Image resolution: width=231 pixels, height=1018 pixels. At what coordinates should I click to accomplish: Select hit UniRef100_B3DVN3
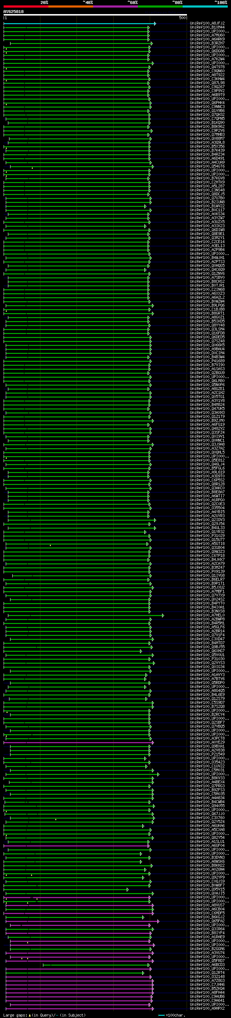click(x=207, y=857)
